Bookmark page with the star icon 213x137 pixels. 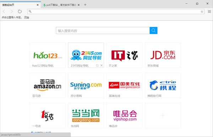(x=202, y=12)
